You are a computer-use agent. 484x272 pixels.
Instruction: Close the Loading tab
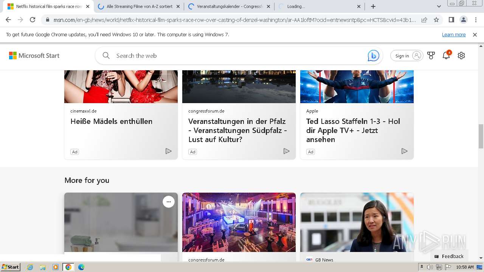pos(359,6)
